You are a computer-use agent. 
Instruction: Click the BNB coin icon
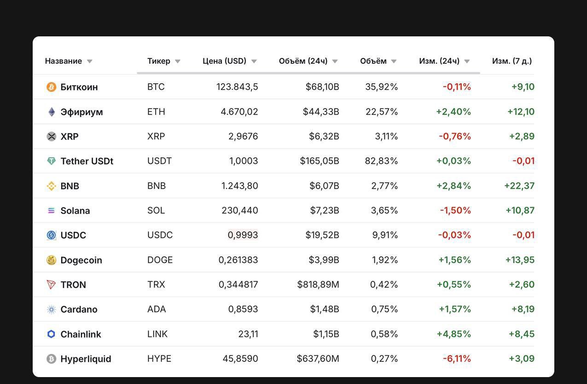(x=52, y=186)
